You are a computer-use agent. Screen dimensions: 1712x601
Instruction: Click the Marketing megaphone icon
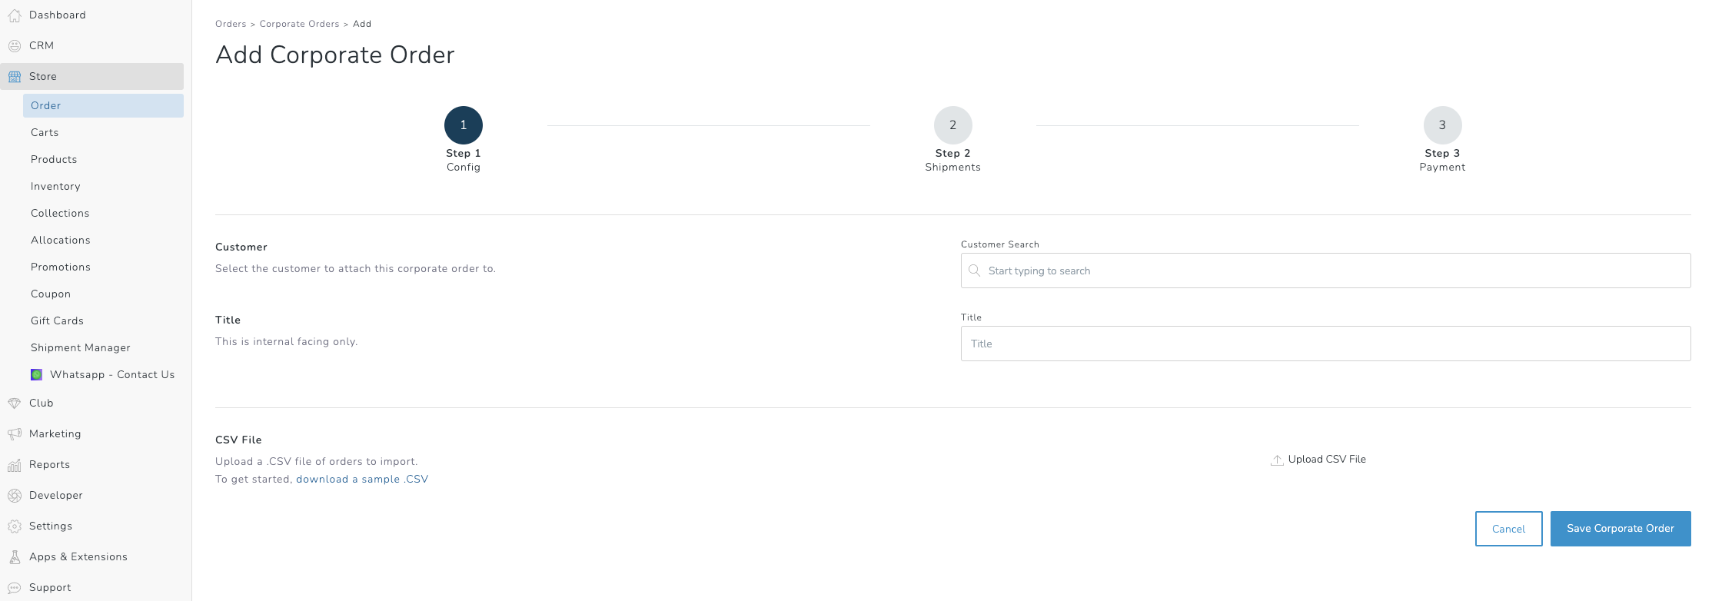point(15,434)
